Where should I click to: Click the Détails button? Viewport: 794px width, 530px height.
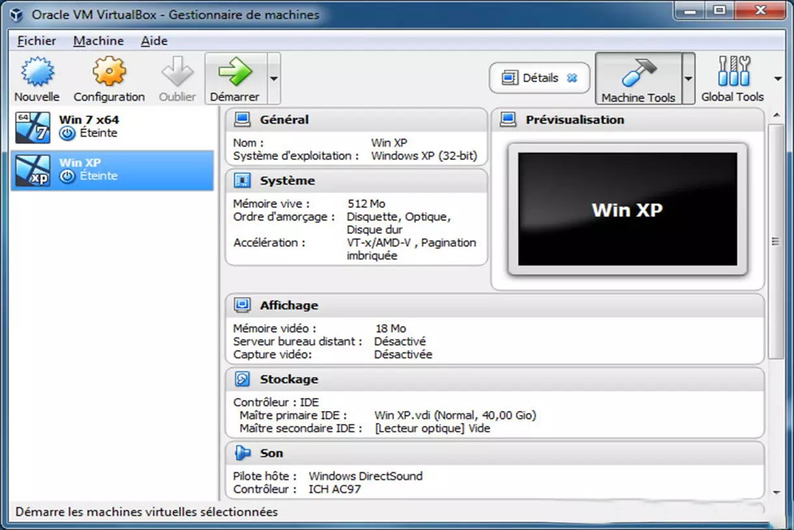point(540,78)
